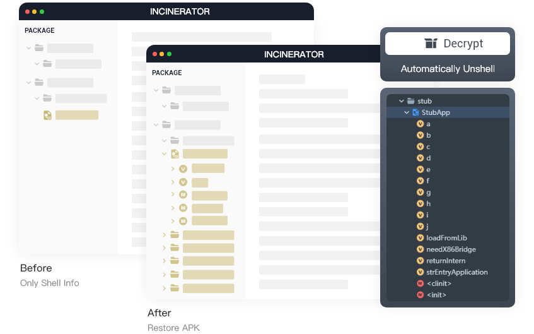Click the Decrypt button
The width and height of the screenshot is (534, 334).
click(447, 44)
